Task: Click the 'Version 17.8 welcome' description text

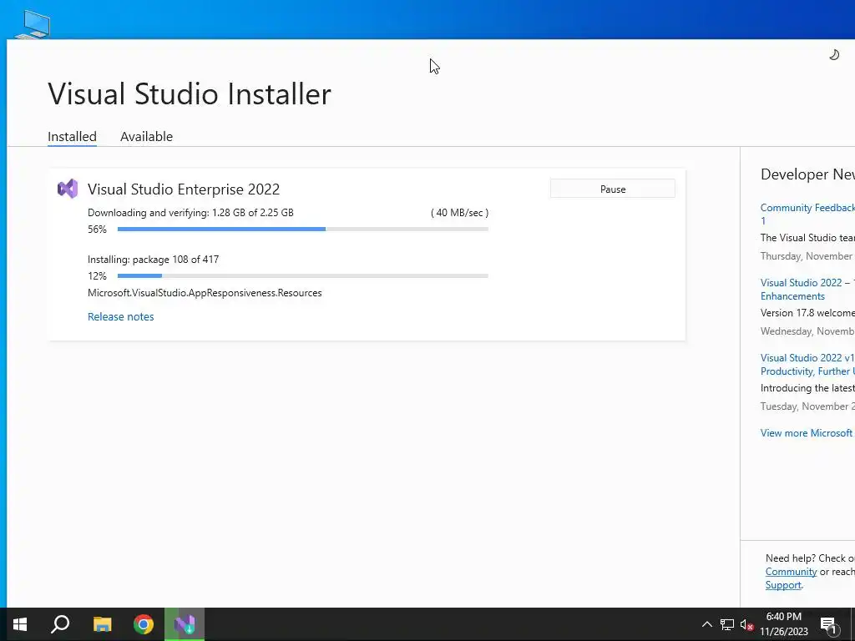Action: [807, 313]
